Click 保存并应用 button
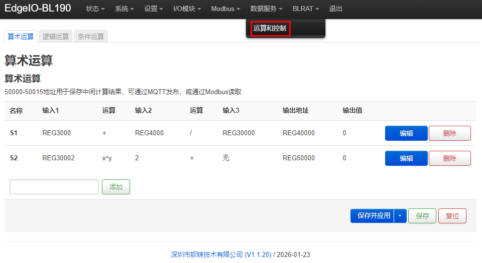482x263 pixels. click(372, 216)
